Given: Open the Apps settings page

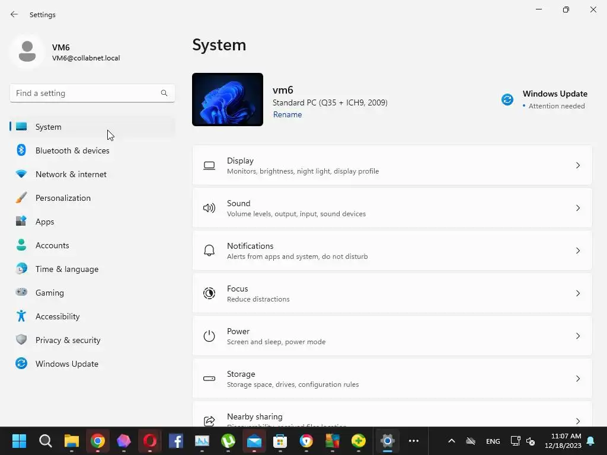Looking at the screenshot, I should tap(92, 222).
